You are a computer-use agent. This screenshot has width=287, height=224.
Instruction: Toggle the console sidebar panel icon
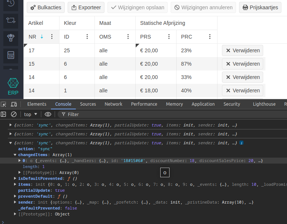pos(3,115)
